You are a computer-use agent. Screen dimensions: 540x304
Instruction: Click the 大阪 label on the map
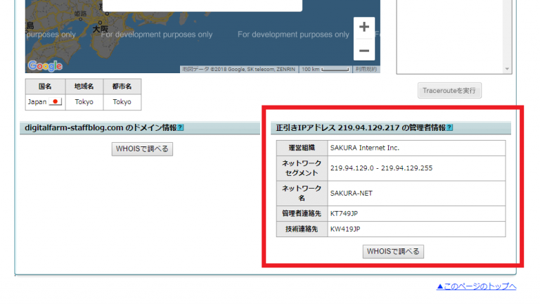click(101, 29)
